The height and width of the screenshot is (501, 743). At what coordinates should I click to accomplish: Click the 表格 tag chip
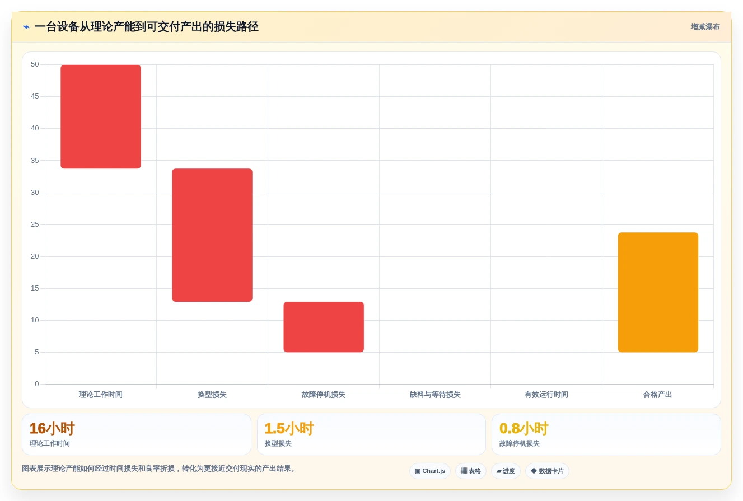pyautogui.click(x=471, y=471)
